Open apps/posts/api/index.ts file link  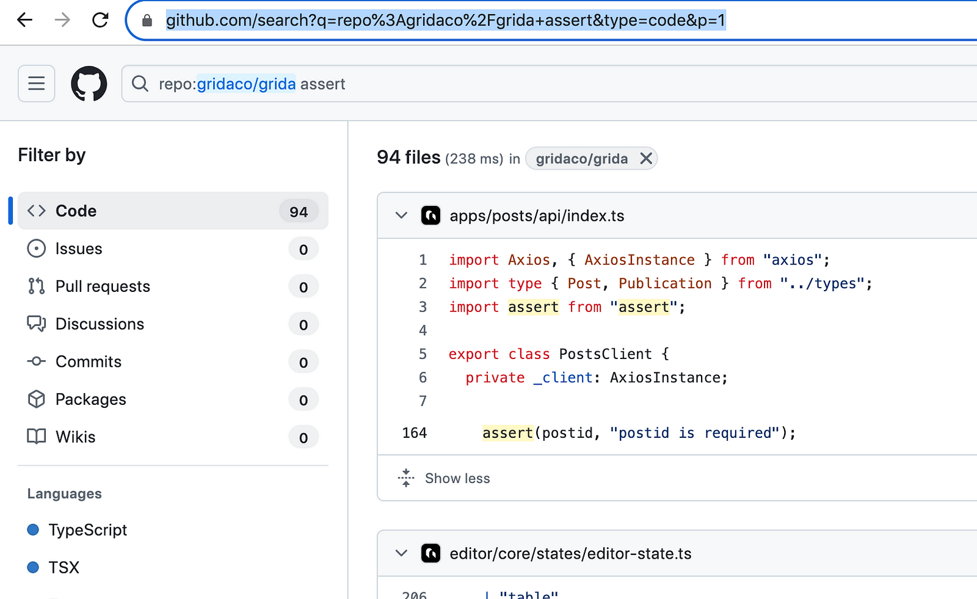tap(537, 216)
